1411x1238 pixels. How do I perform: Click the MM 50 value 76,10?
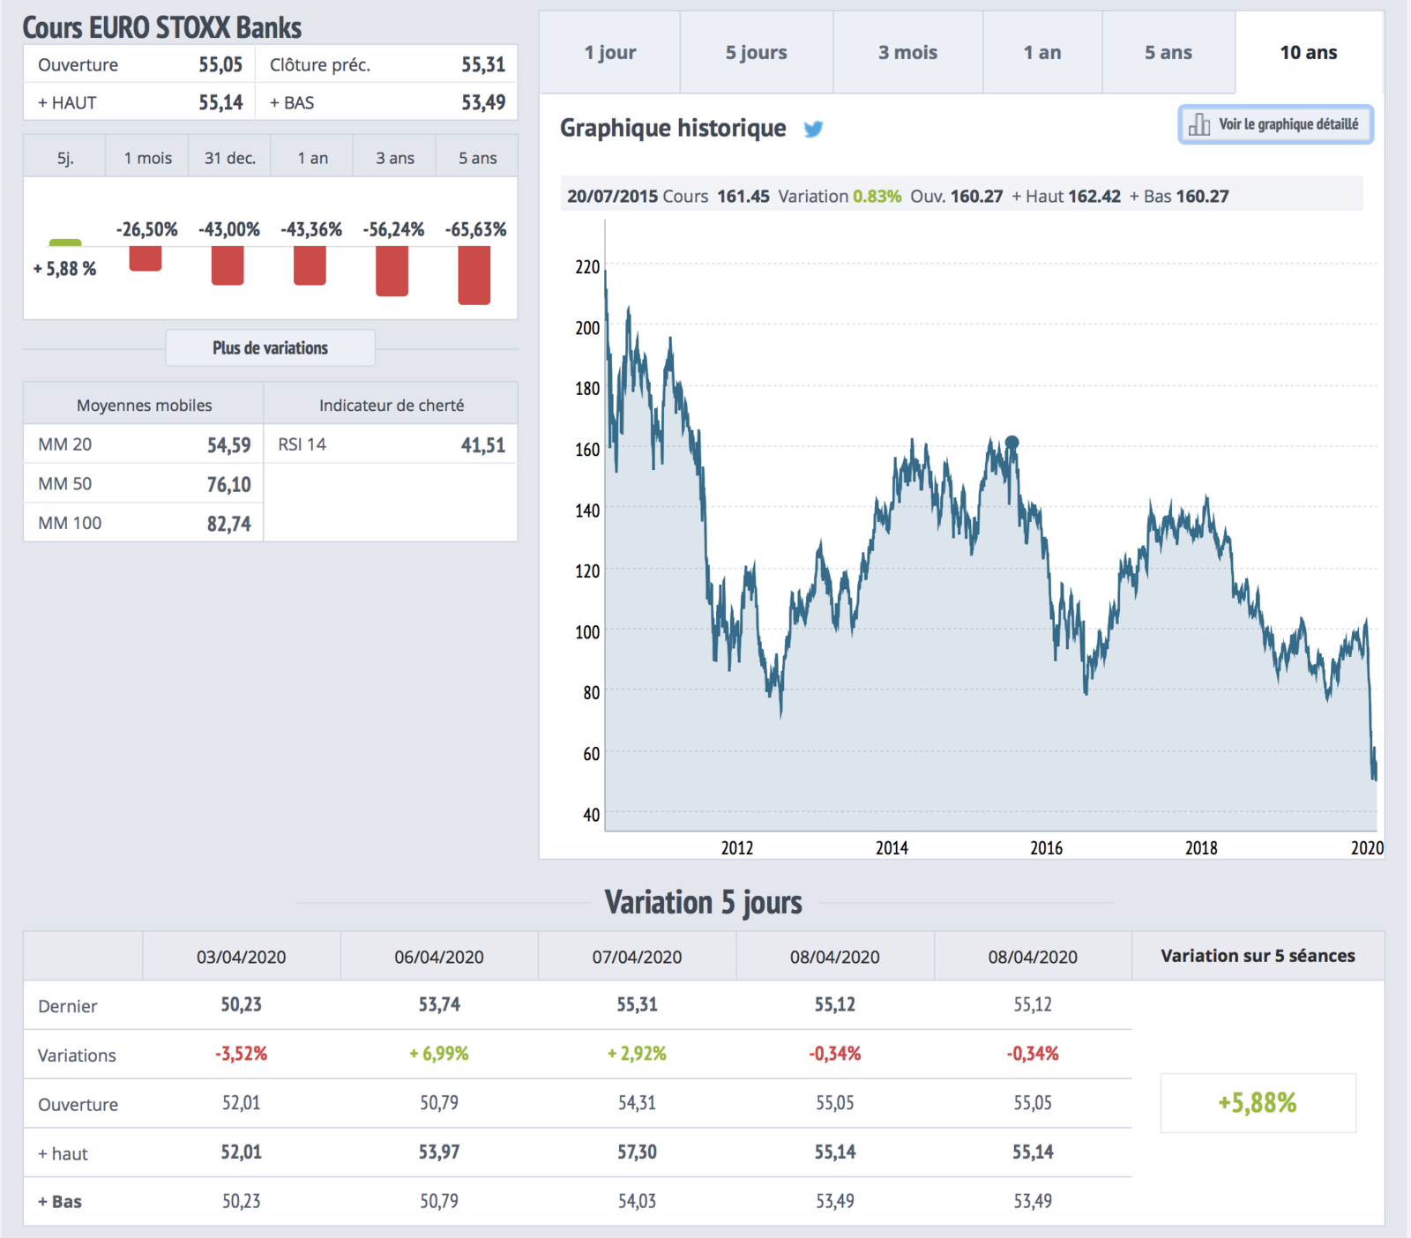(229, 484)
